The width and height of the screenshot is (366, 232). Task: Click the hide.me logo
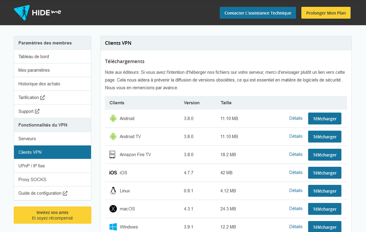coord(38,13)
